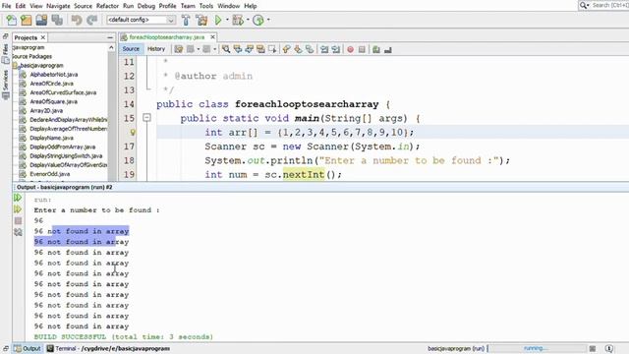Open the Debug menu
629x354 pixels.
click(x=146, y=6)
